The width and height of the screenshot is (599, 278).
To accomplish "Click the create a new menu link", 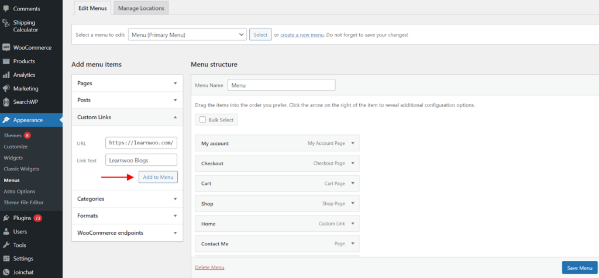I will [302, 34].
